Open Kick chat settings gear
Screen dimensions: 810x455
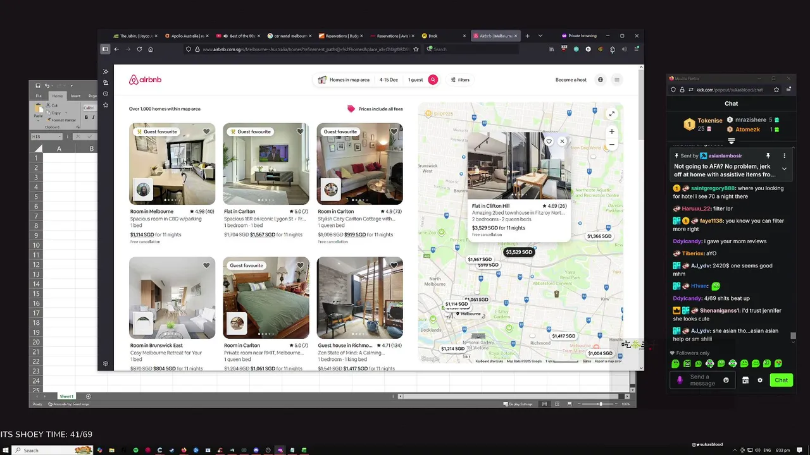click(x=760, y=380)
